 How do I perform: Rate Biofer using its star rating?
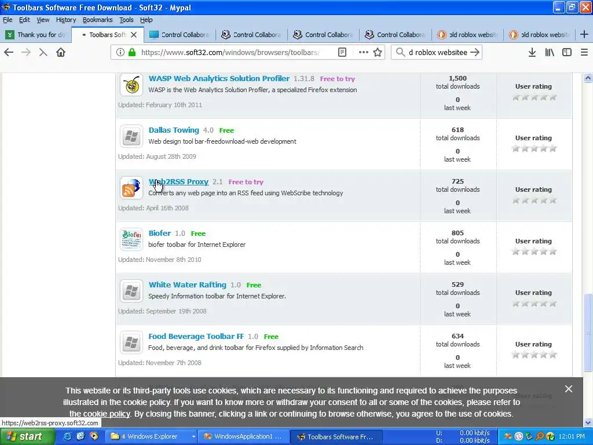tap(533, 251)
